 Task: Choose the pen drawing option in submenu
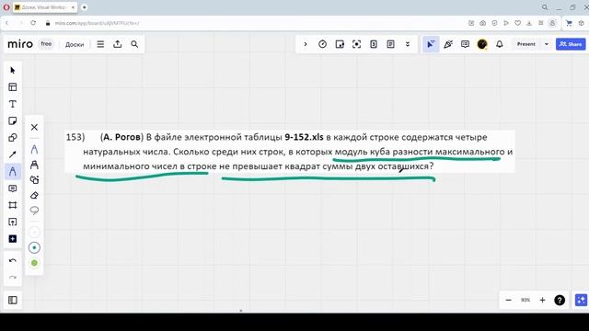(34, 149)
